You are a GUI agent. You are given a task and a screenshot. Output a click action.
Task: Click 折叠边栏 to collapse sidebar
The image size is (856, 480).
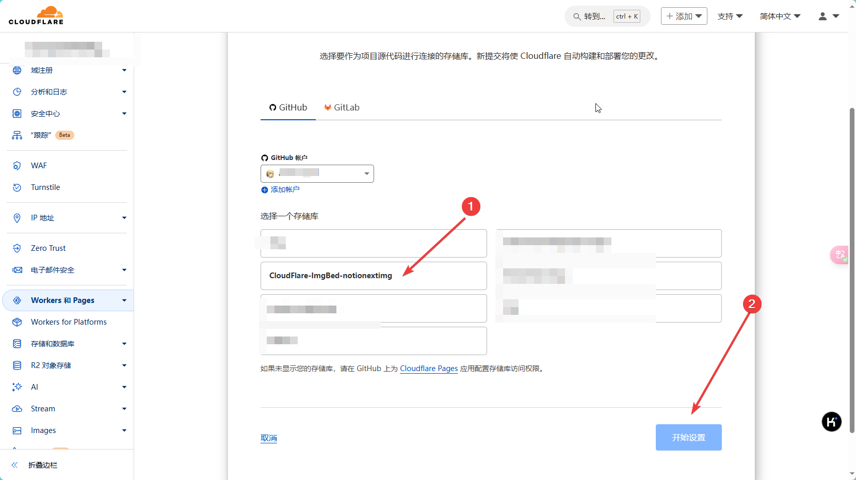click(43, 465)
